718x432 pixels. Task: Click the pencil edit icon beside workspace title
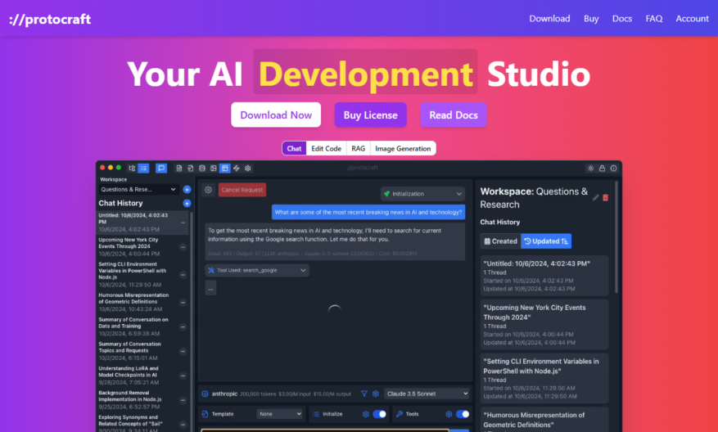[595, 198]
